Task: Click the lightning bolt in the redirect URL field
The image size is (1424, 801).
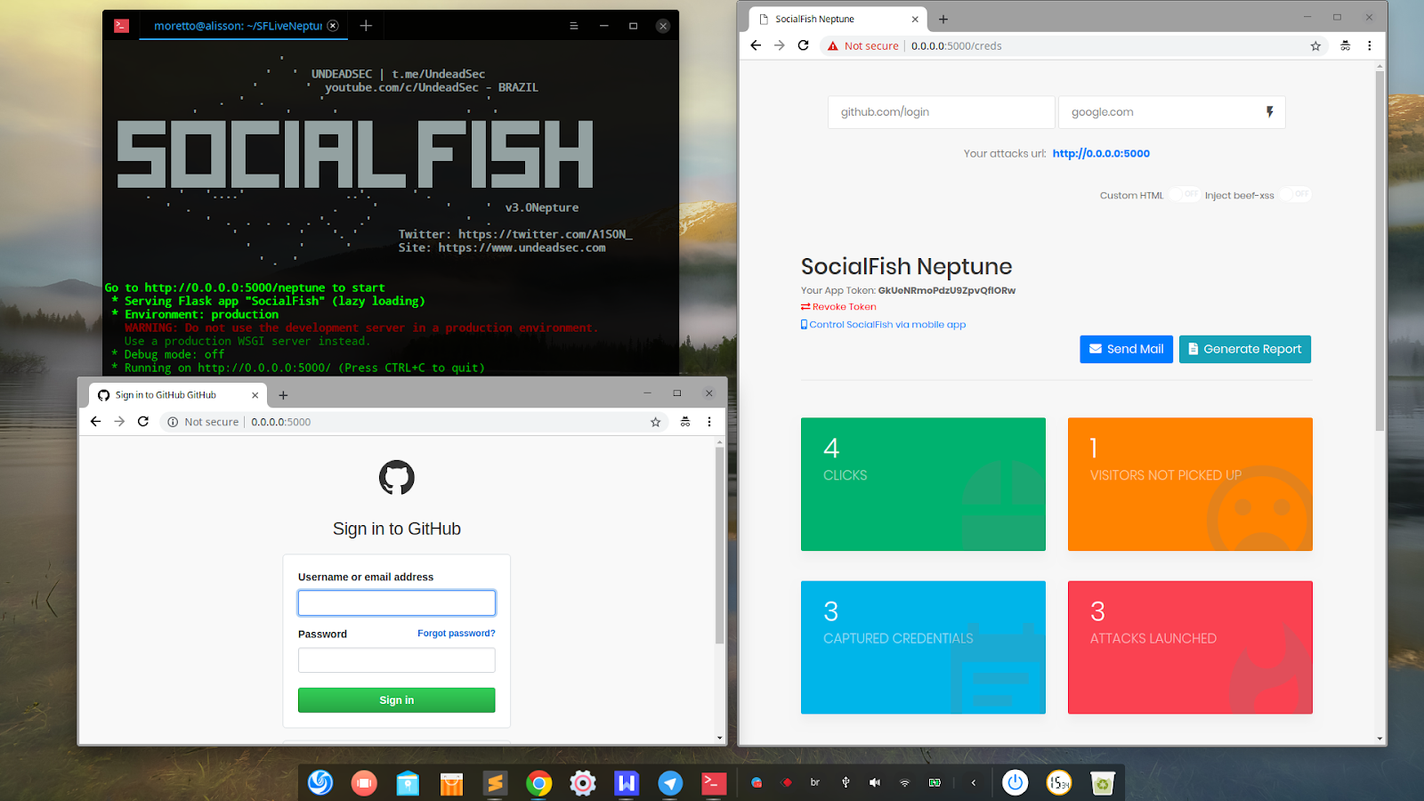Action: (x=1269, y=111)
